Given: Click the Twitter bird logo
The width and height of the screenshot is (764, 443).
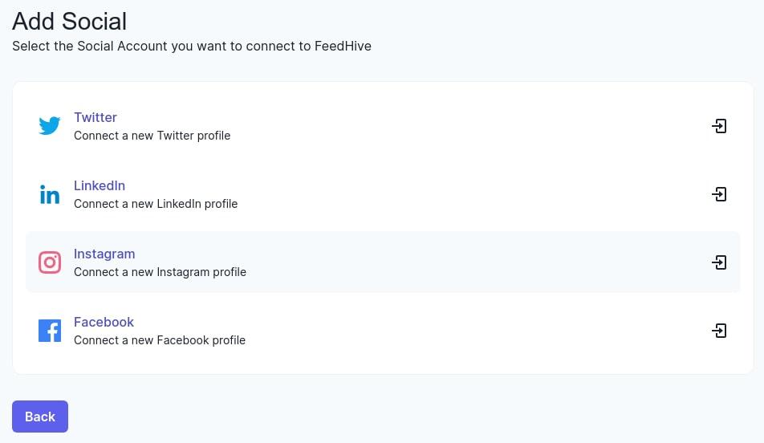Looking at the screenshot, I should [x=50, y=126].
